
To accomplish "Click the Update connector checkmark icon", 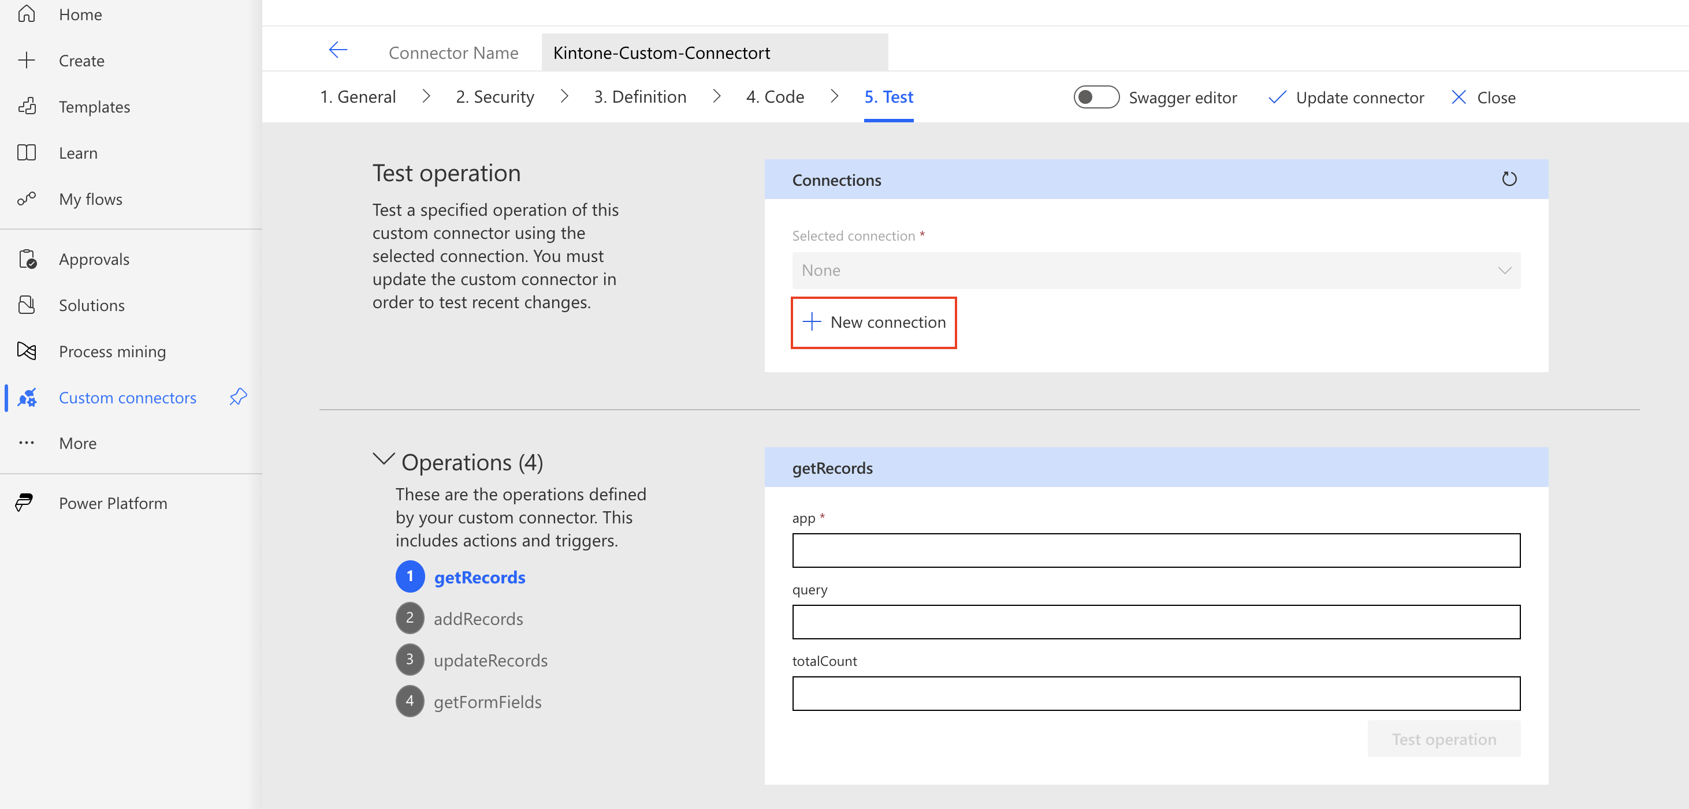I will tap(1277, 98).
